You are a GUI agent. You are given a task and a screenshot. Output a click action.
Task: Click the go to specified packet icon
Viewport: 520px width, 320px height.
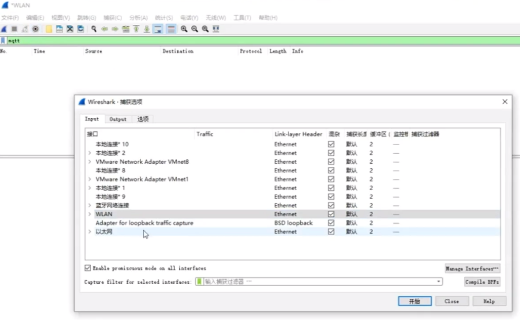(126, 29)
